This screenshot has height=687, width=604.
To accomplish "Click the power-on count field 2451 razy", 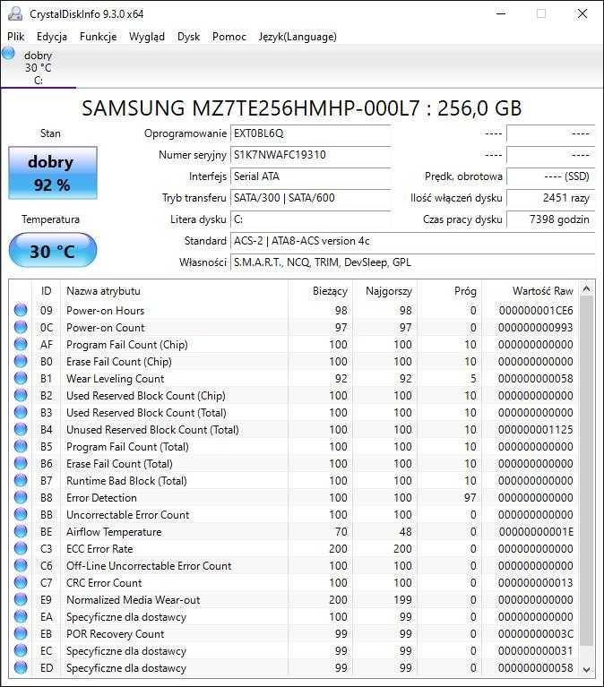I will pos(550,198).
